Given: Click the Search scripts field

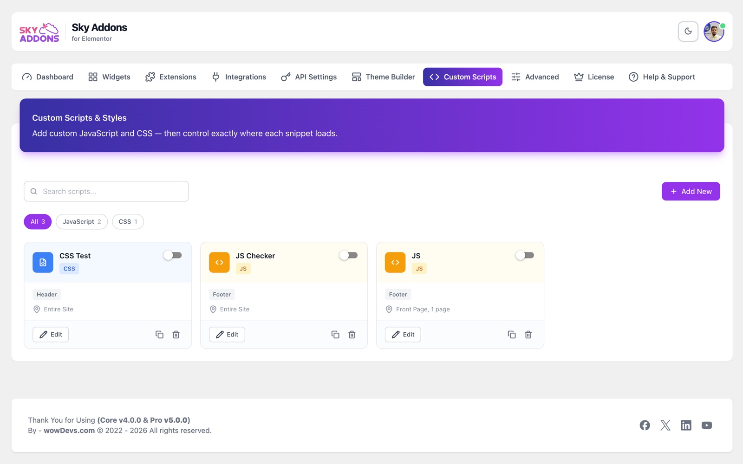Looking at the screenshot, I should click(x=106, y=191).
